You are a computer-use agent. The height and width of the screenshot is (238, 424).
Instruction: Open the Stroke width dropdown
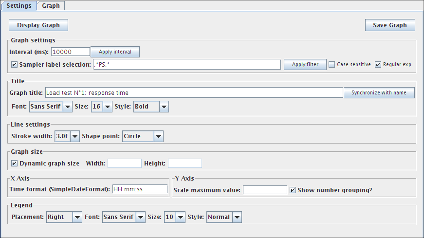pyautogui.click(x=67, y=136)
